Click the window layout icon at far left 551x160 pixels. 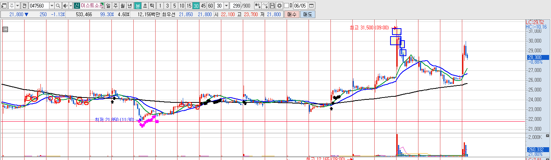click(5, 6)
